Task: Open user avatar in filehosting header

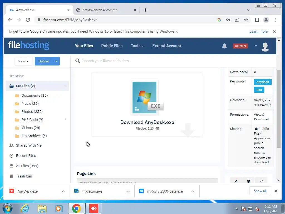Action: [x=265, y=47]
